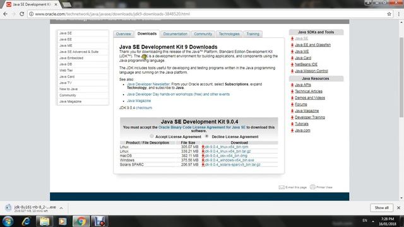Click EN language indicator in system tray
Image resolution: width=404 pixels, height=227 pixels.
point(365,221)
